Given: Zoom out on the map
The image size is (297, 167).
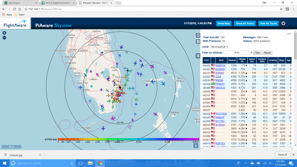Looking at the screenshot, I should [4, 38].
